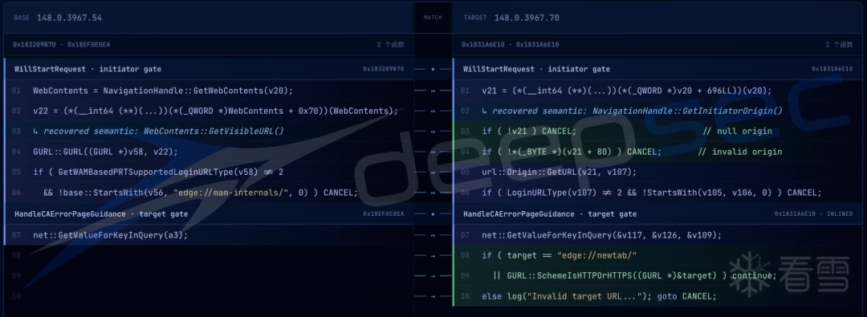Collapse the base HandleCAErrorPageGuidance target gate section
This screenshot has width=867, height=317.
click(x=208, y=214)
